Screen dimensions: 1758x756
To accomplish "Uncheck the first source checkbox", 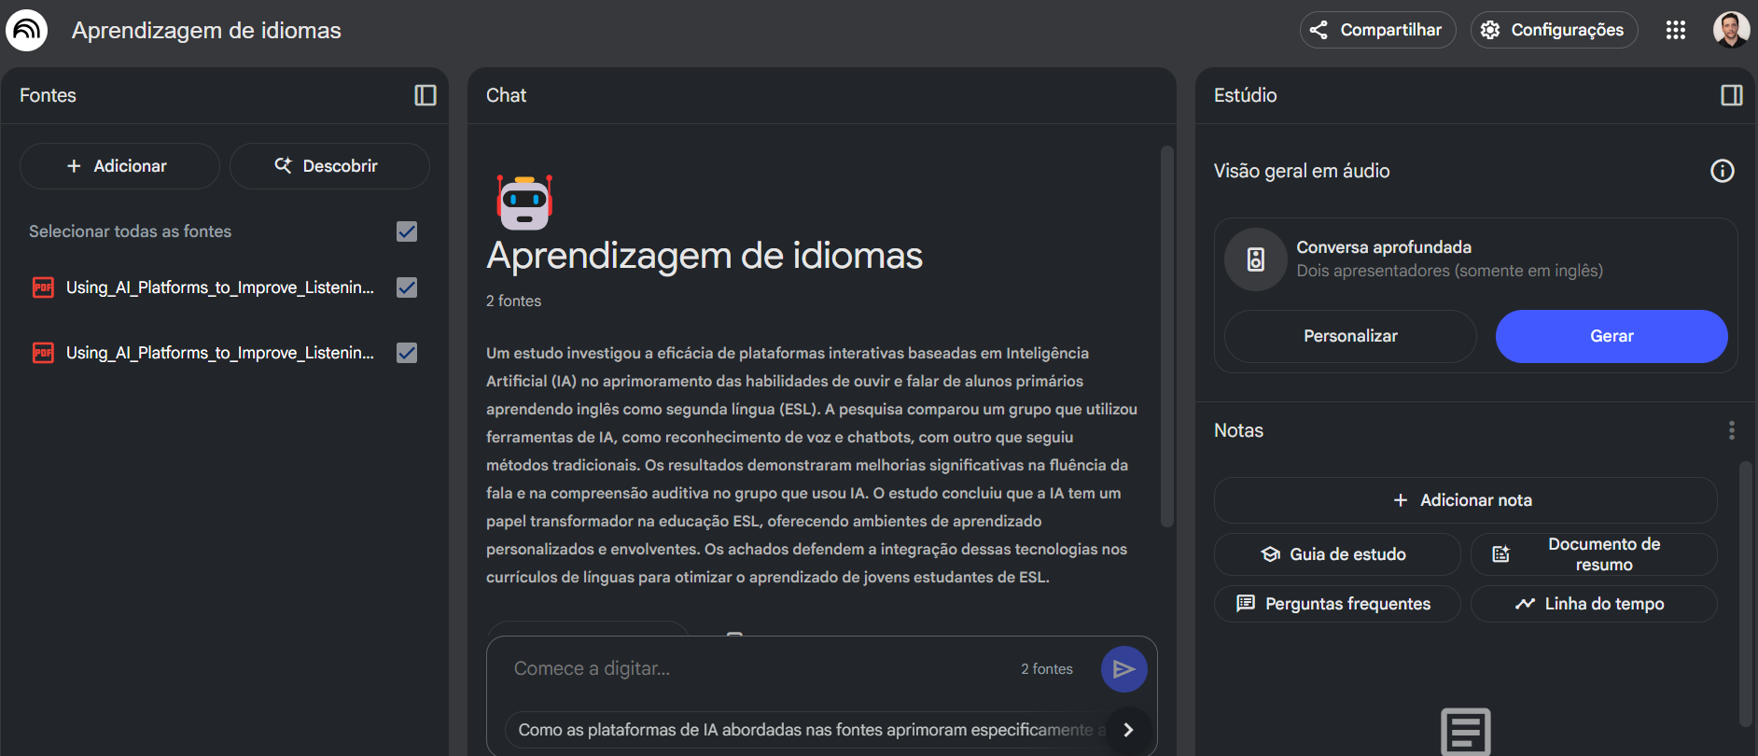I will 407,287.
